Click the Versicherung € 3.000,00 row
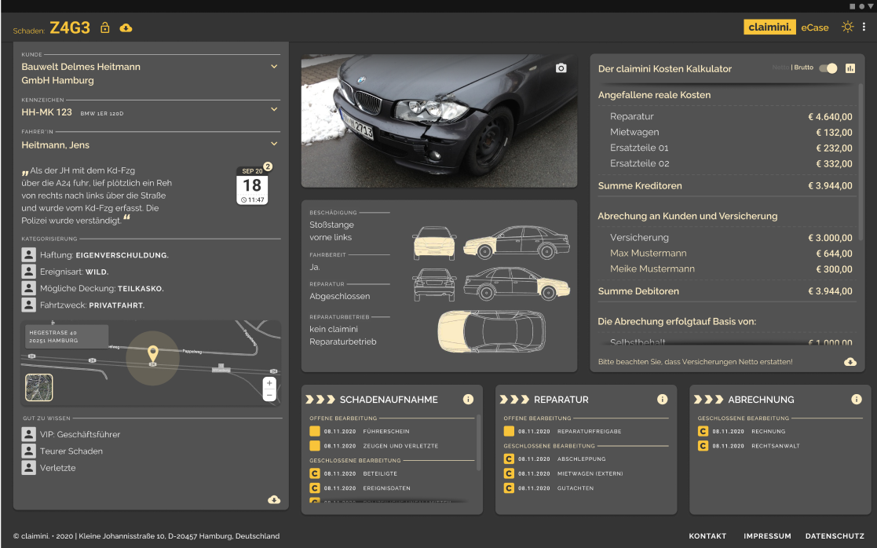Viewport: 877px width, 548px height. [730, 237]
